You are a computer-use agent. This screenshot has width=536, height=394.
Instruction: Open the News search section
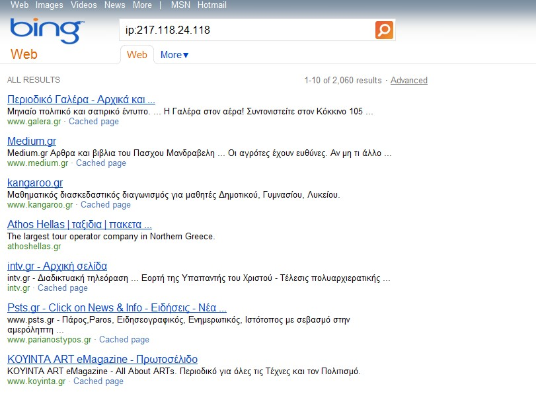pos(114,5)
